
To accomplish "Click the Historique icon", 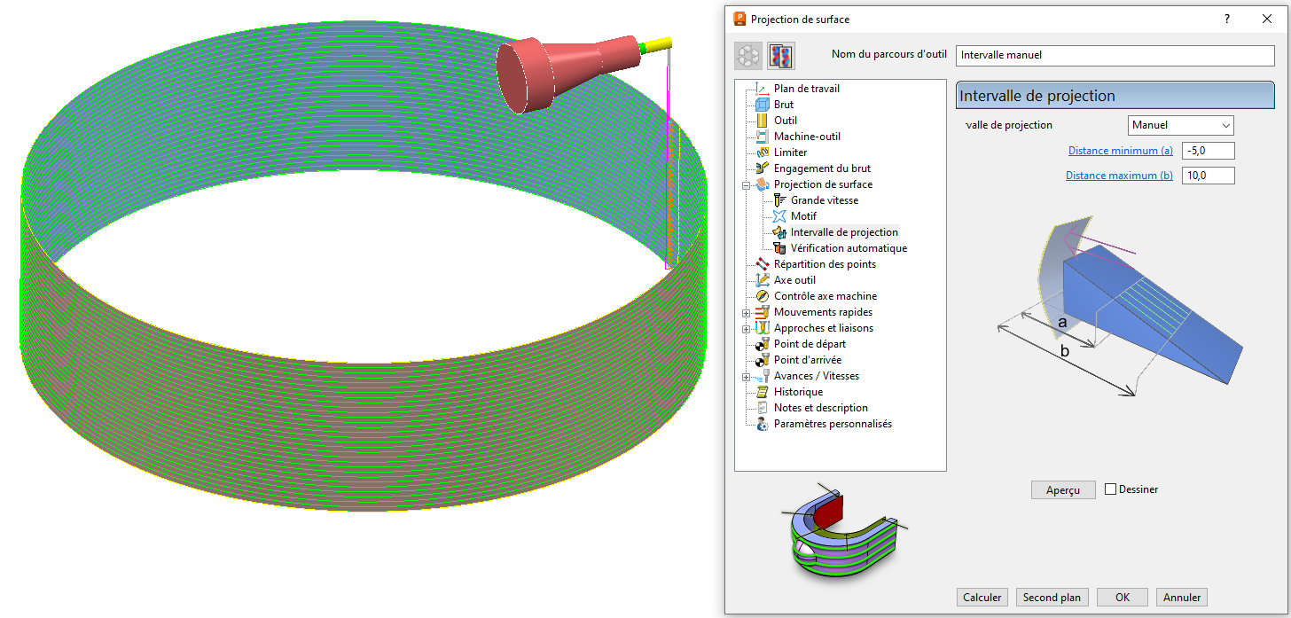I will [x=762, y=392].
